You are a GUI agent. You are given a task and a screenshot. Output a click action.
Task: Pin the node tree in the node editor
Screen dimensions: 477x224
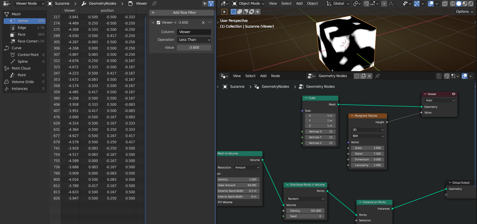377,76
